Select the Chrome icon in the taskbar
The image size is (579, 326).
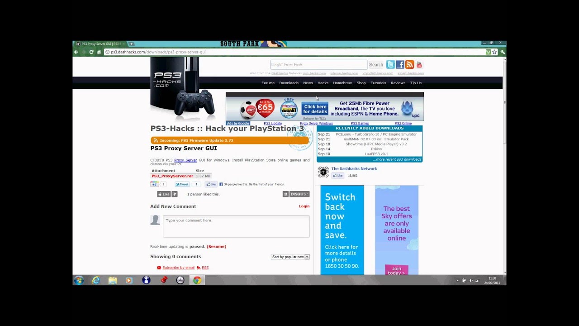click(x=197, y=280)
